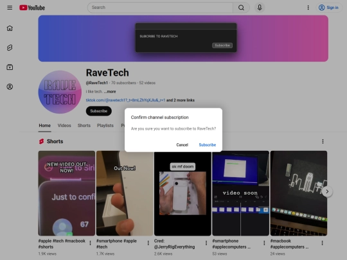Open the tiktok.com/@ravetech1 link

coord(125,100)
